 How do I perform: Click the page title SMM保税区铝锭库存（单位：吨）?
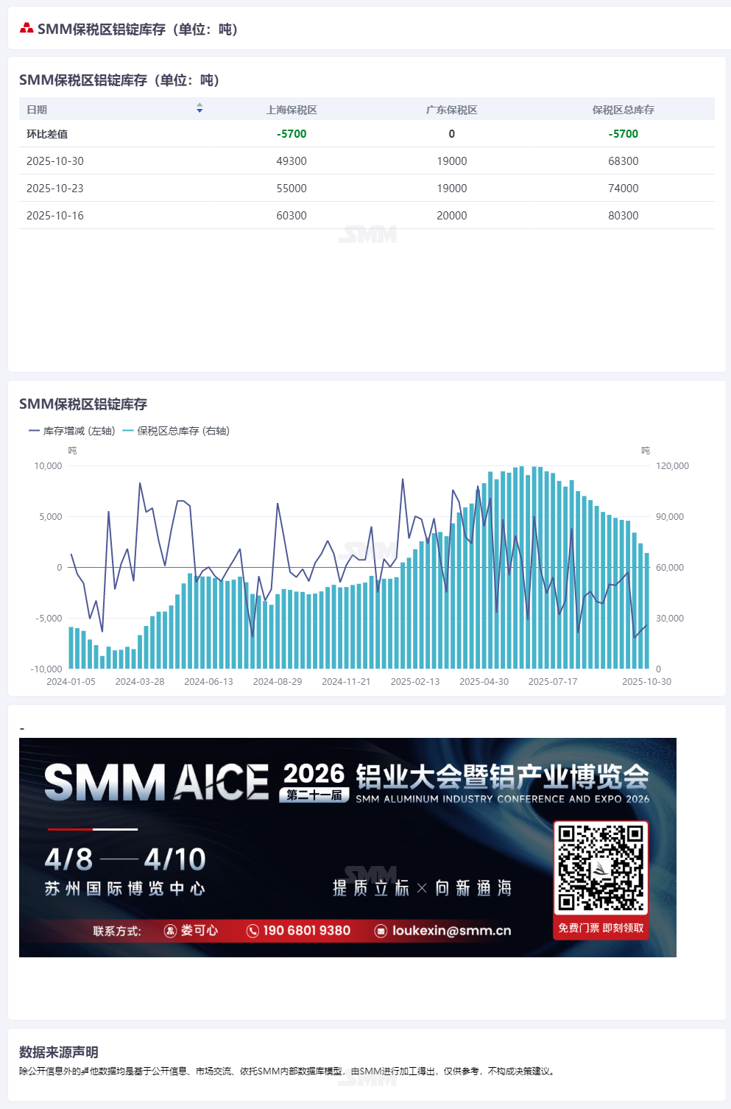[138, 29]
